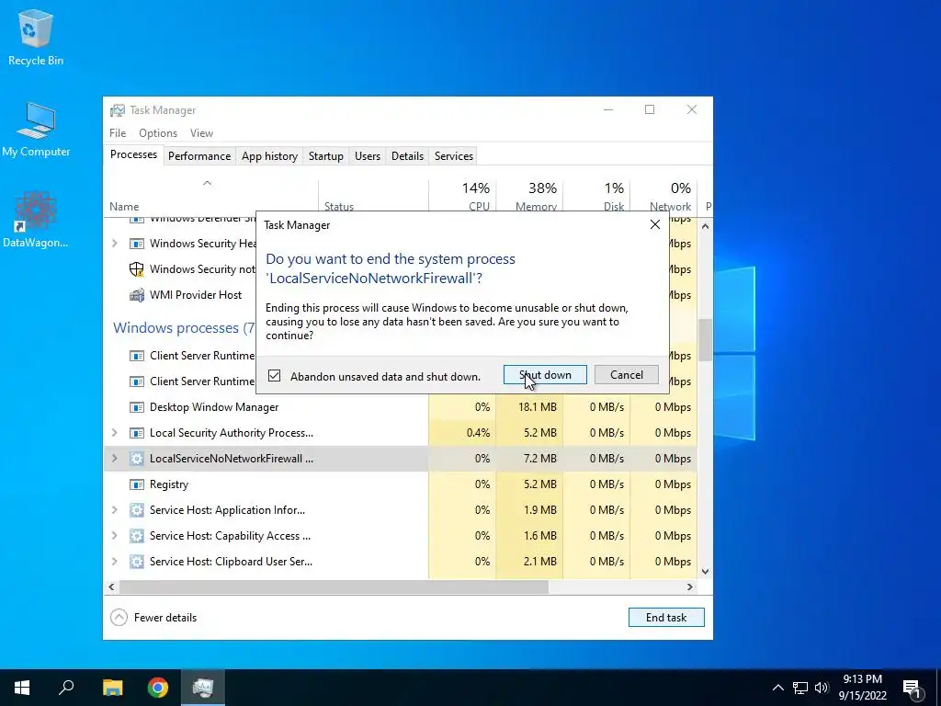Click the horizontal scrollbar right arrow
941x706 pixels.
click(x=690, y=587)
